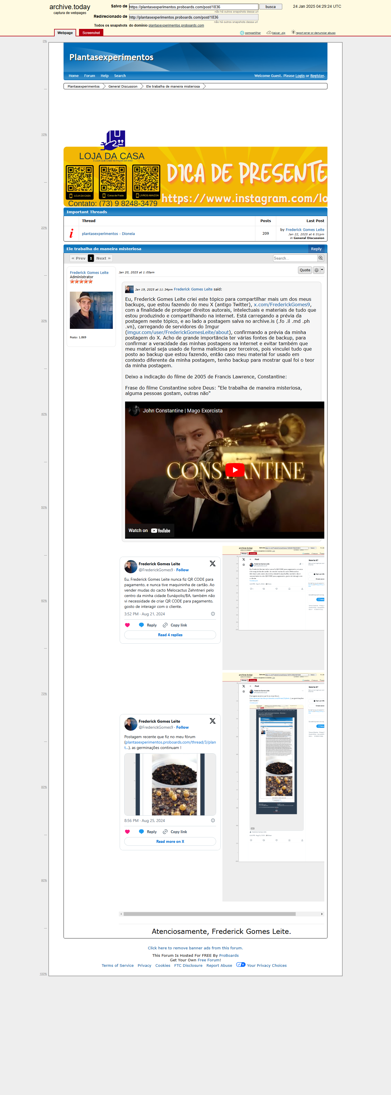Click x.com/FrederickGomes9 link in post

click(x=282, y=304)
